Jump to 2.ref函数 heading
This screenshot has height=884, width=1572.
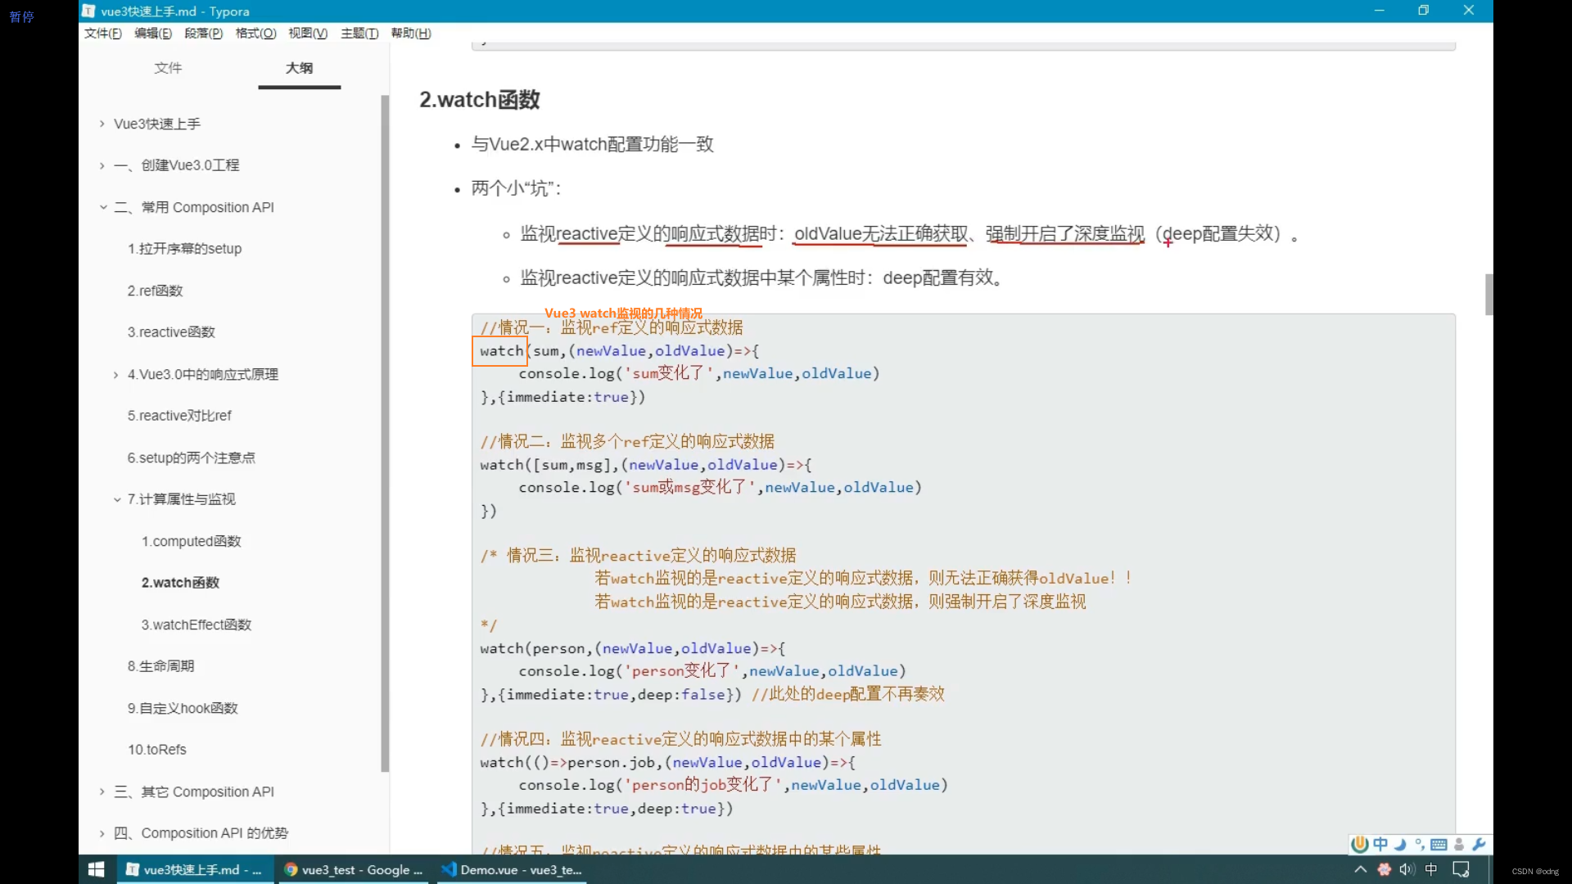[155, 291]
